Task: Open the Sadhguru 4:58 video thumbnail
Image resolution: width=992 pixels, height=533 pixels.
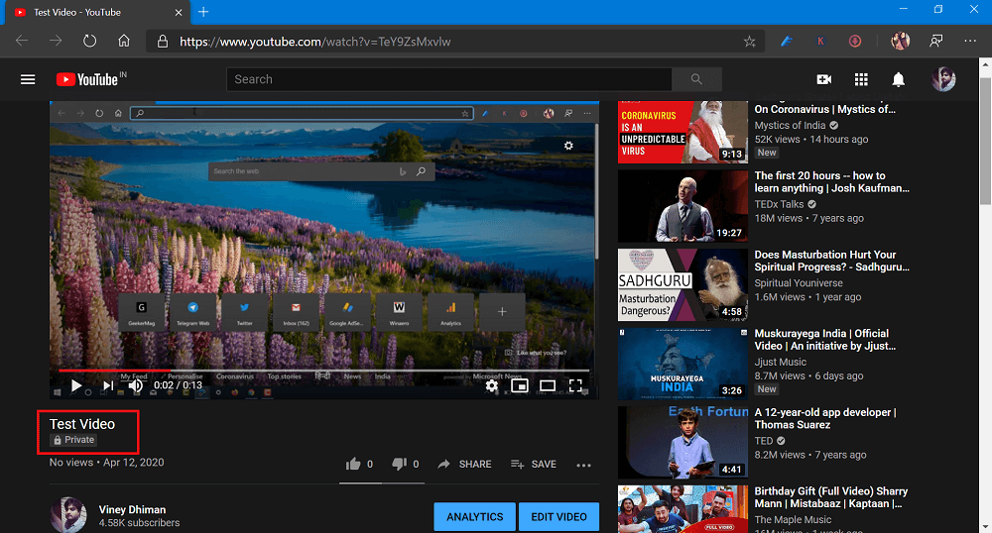Action: pos(682,284)
